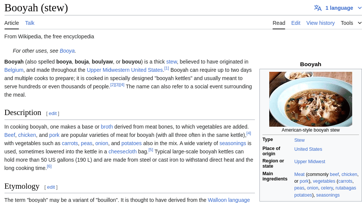Screen dimensions: 362x203
Task: Select the Article tab
Action: [x=12, y=23]
